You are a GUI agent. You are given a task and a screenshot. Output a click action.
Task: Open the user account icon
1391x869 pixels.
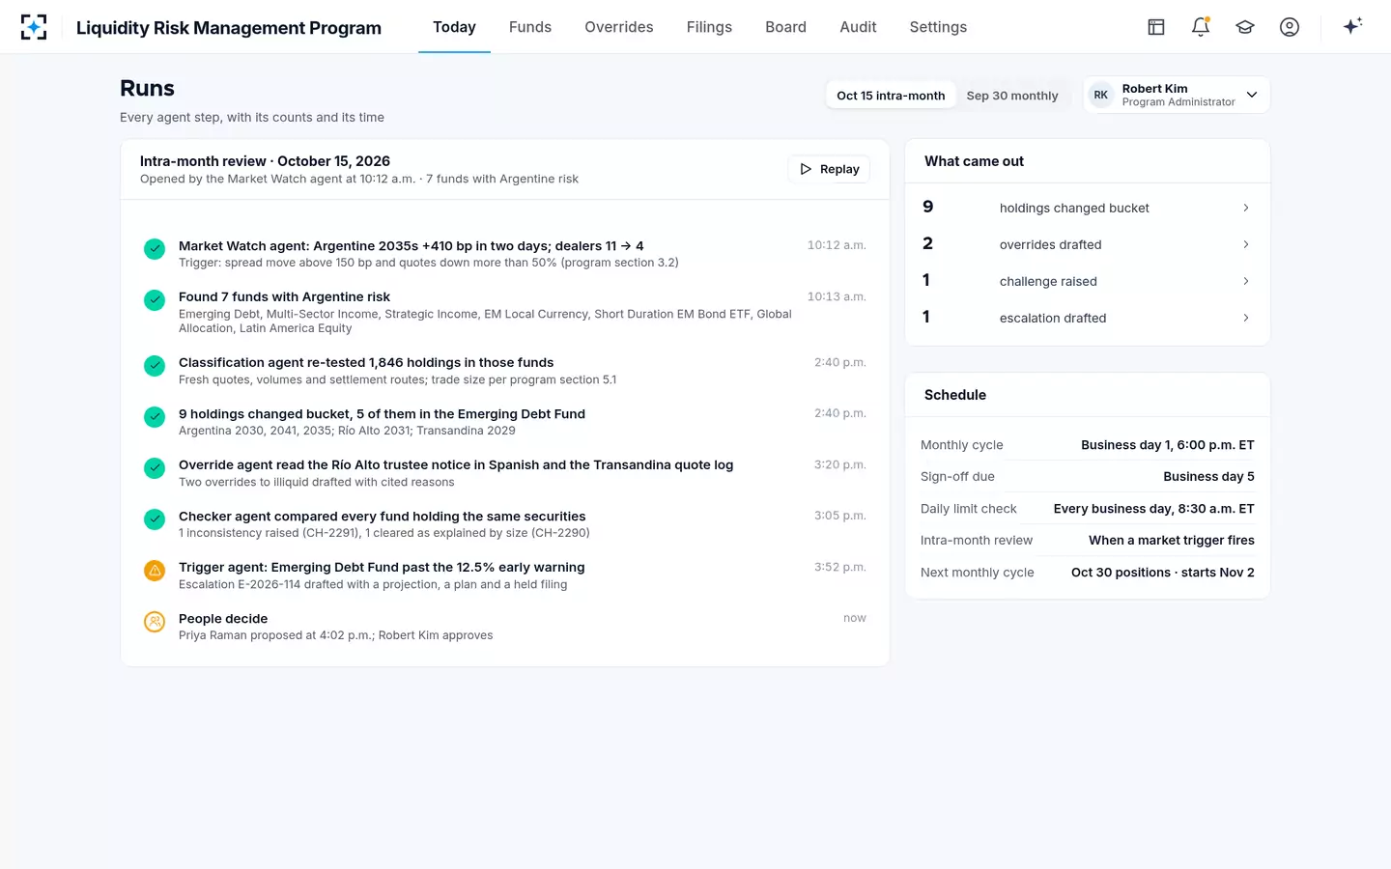click(x=1290, y=27)
